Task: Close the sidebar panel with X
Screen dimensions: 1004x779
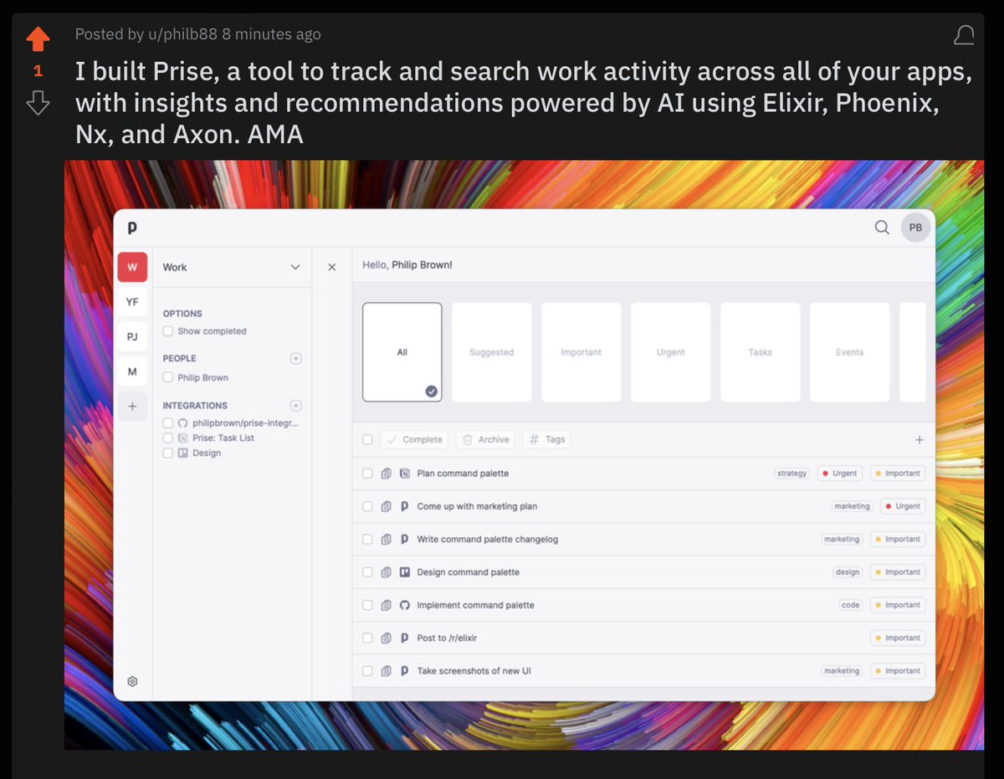Action: point(331,267)
